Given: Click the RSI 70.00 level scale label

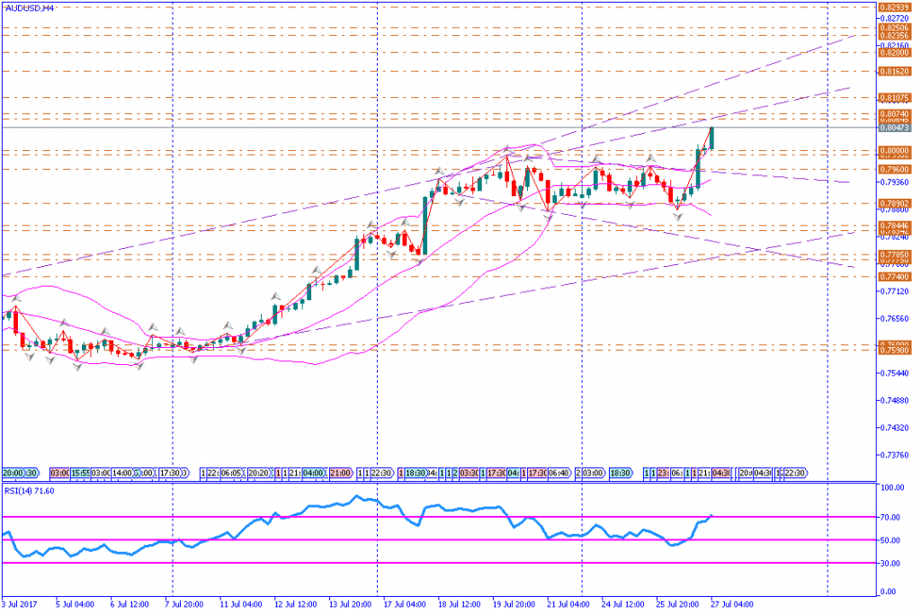Looking at the screenshot, I should tap(893, 517).
